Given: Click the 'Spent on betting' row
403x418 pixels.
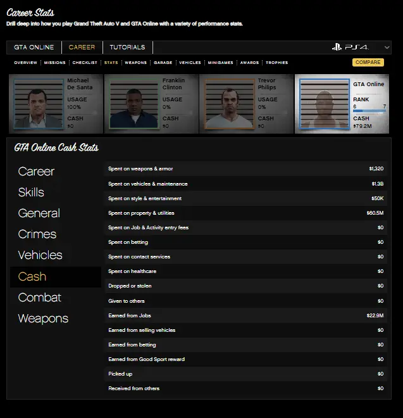Looking at the screenshot, I should click(246, 242).
